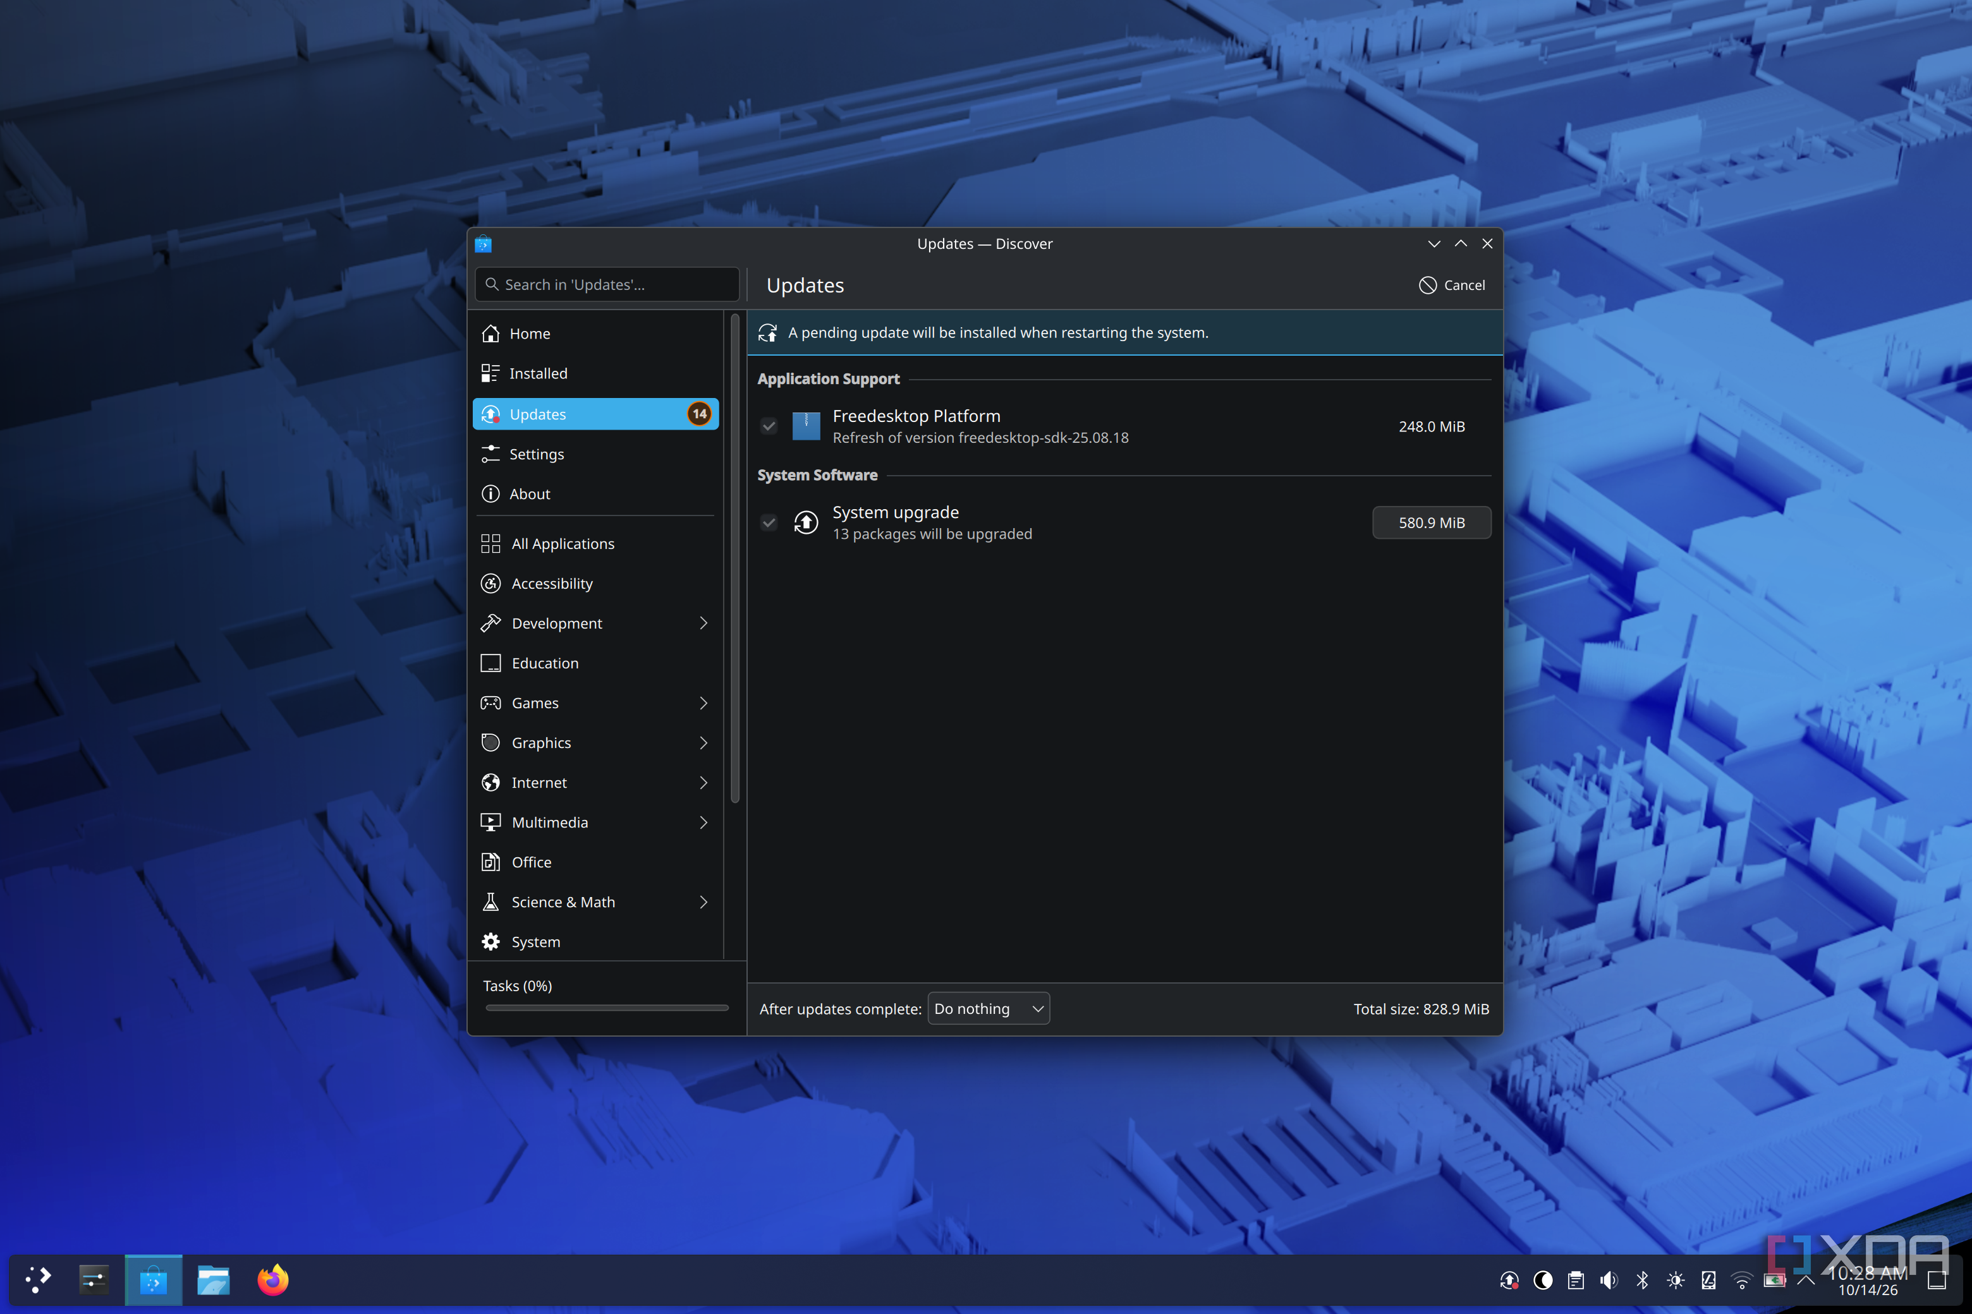Expand hidden system tray icons arrow
This screenshot has height=1314, width=1972.
1806,1281
